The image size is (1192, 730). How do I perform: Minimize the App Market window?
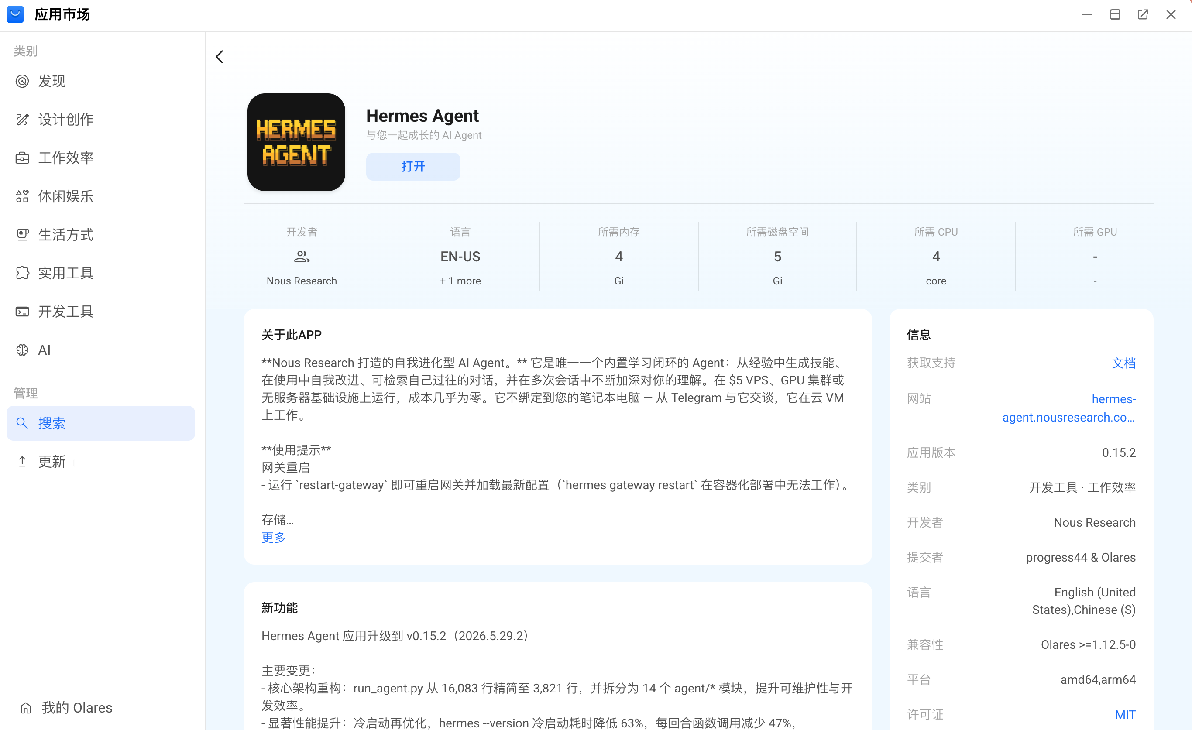(x=1087, y=14)
